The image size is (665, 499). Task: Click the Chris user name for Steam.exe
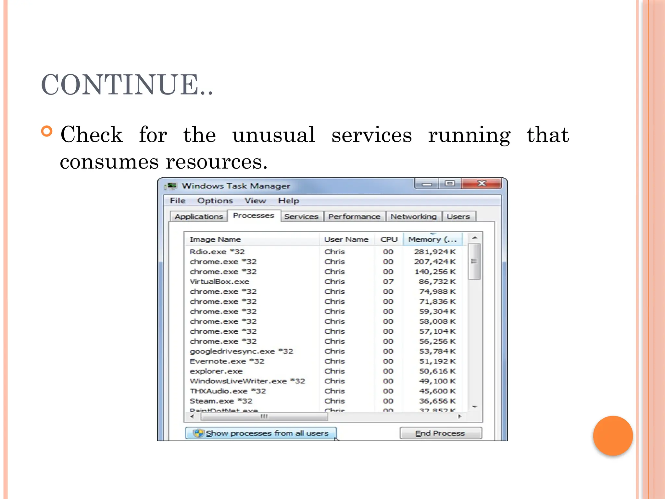(x=334, y=401)
